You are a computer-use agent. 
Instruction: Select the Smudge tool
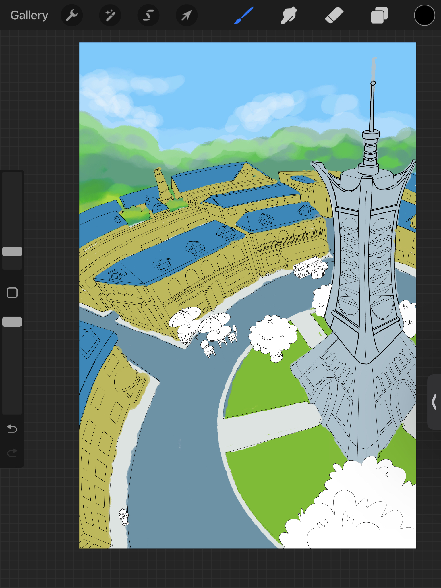[x=289, y=15]
